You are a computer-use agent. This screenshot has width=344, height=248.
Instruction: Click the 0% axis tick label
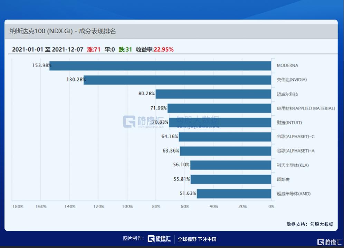271,206
